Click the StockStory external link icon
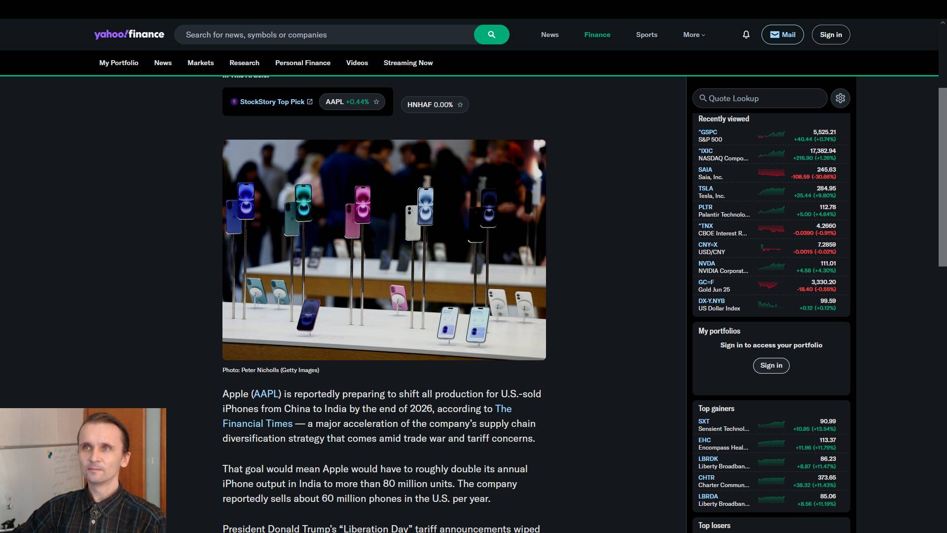 pyautogui.click(x=310, y=102)
